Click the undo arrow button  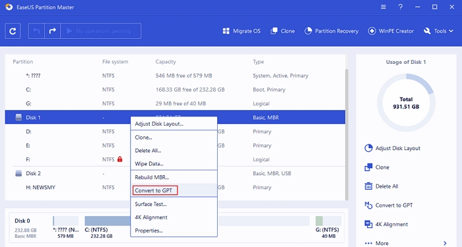36,31
